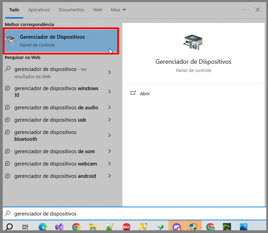This screenshot has height=233, width=268.
Task: Click magnifier icon inside the search box
Action: (8, 213)
